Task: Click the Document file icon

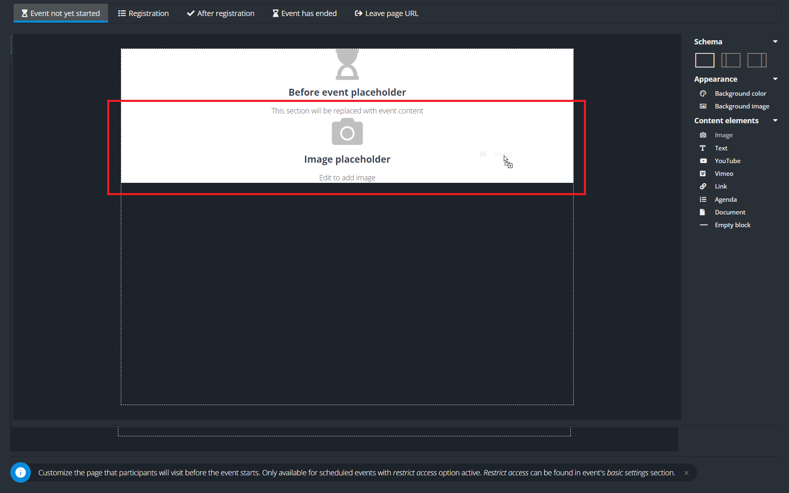Action: tap(702, 212)
